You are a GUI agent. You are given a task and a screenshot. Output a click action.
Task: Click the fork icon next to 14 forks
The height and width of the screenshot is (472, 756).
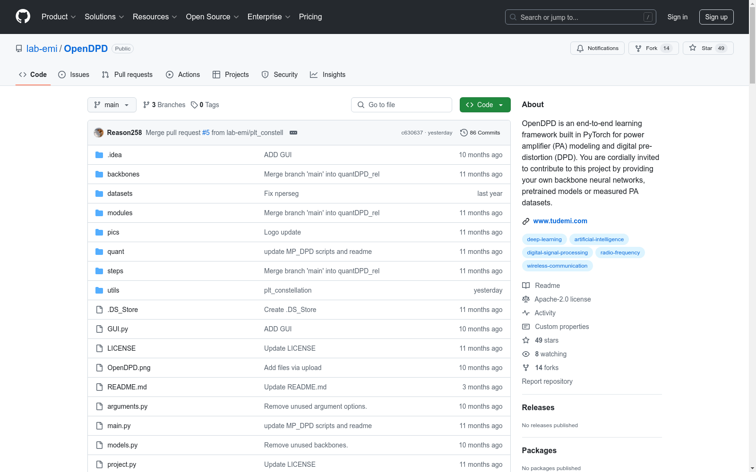526,368
